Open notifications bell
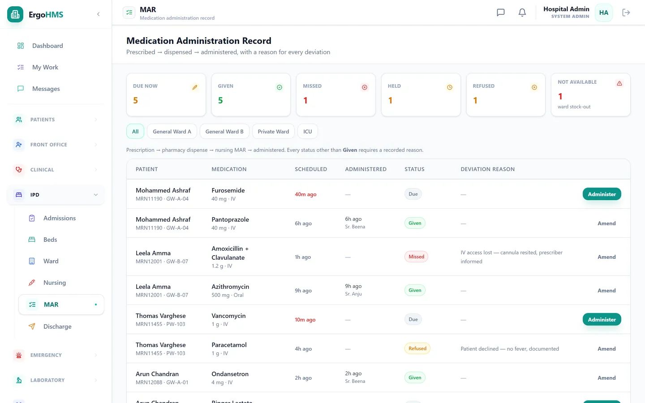 522,13
